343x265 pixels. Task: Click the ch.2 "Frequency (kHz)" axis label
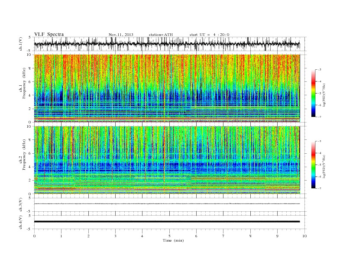24,154
